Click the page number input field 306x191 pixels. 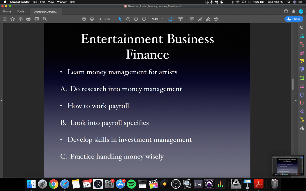point(100,19)
